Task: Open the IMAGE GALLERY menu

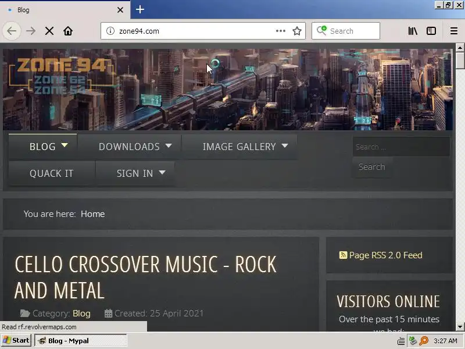Action: 239,147
